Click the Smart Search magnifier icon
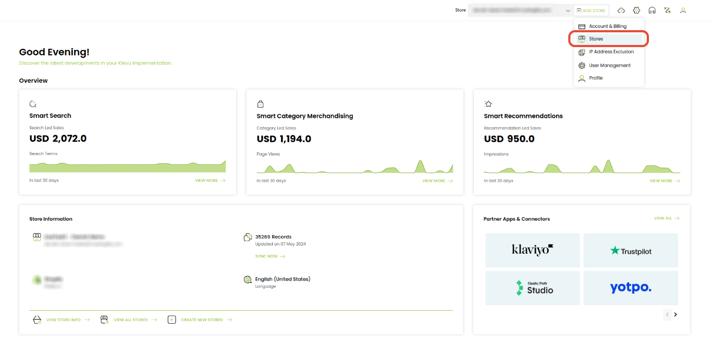The image size is (711, 354). coord(33,104)
